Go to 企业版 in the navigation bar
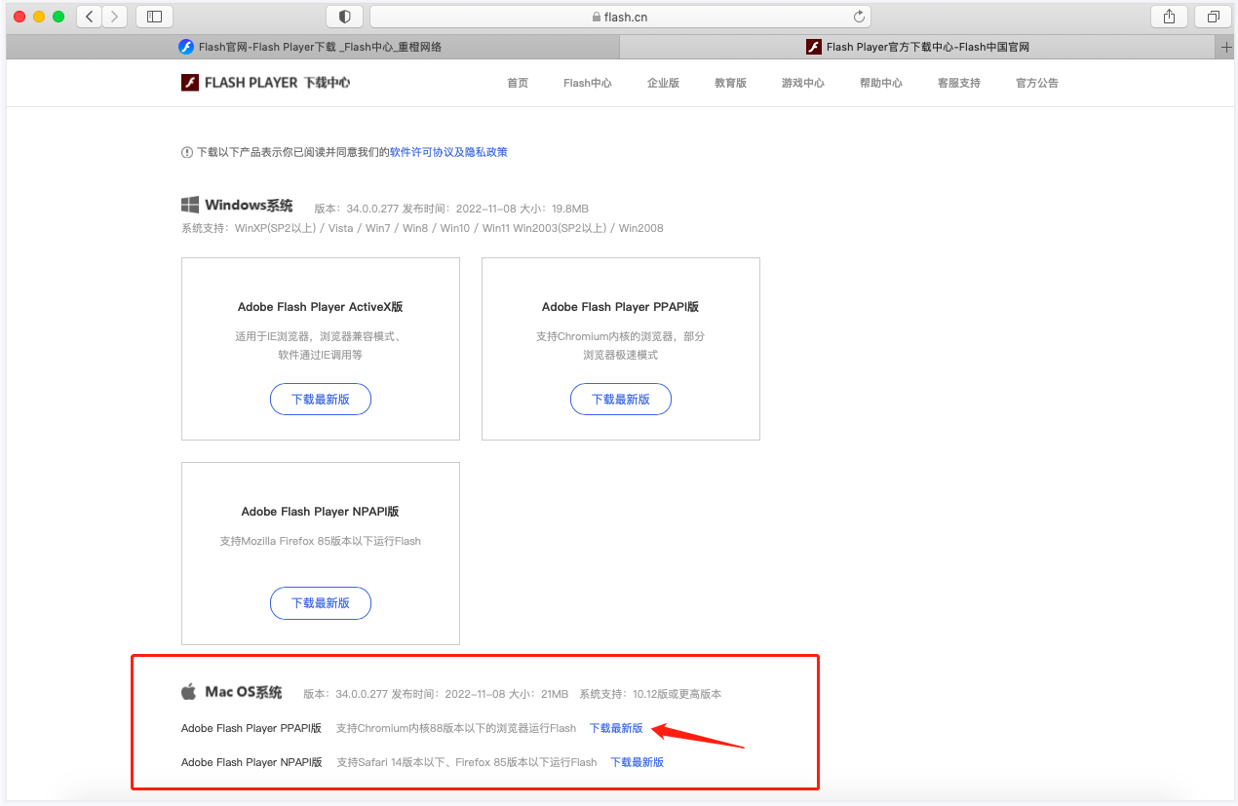Screen dimensions: 1238x806 (663, 83)
